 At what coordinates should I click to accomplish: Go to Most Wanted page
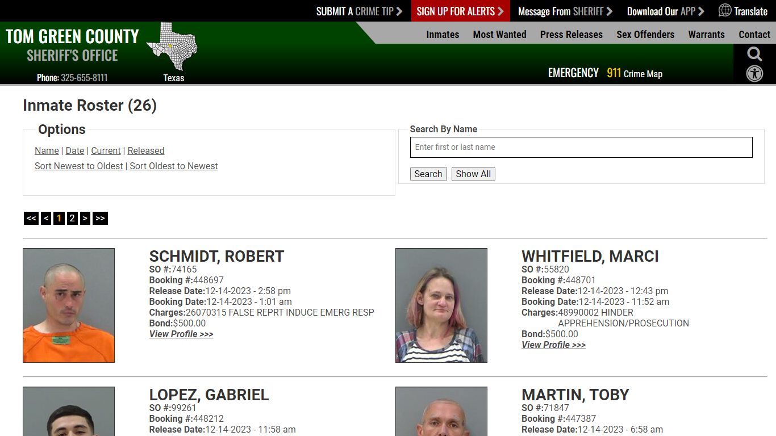pos(499,35)
